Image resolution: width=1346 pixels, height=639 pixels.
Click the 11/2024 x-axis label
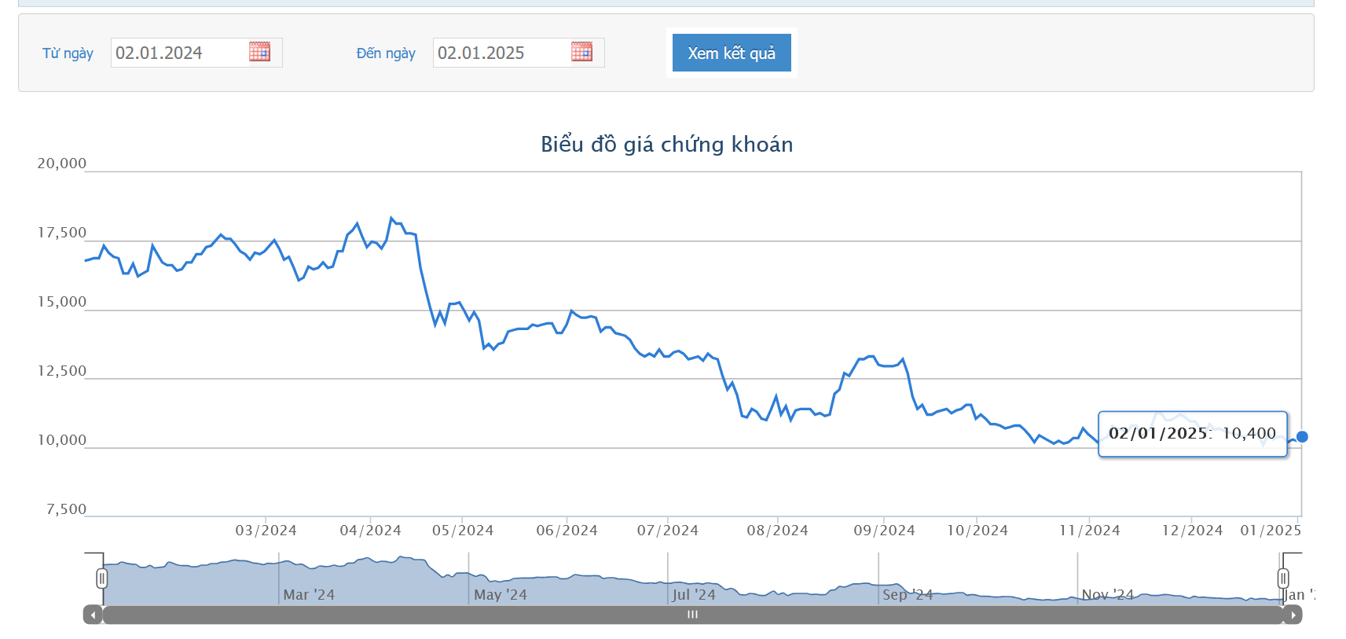click(1090, 531)
